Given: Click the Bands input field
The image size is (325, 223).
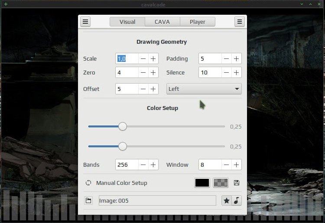Looking at the screenshot, I should tap(127, 165).
